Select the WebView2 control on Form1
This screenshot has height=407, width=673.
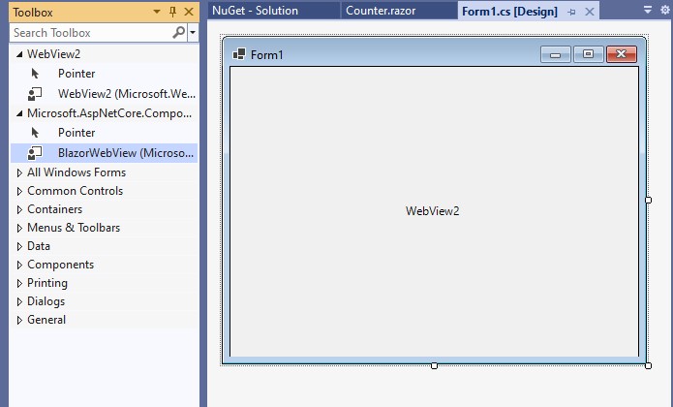click(x=433, y=211)
